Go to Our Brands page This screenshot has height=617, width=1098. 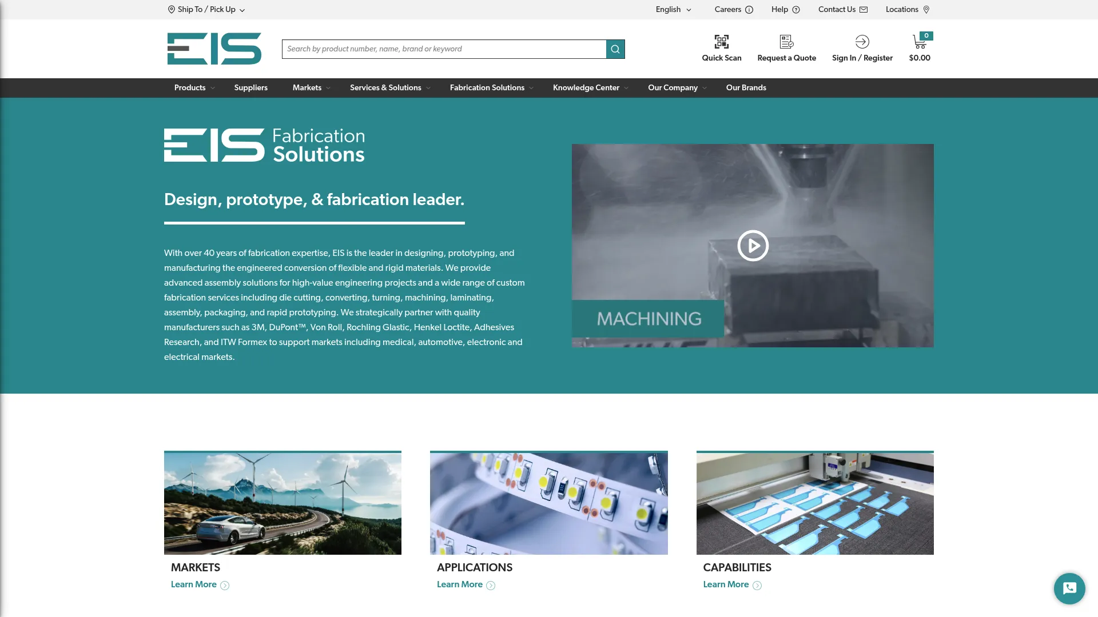[x=746, y=88]
